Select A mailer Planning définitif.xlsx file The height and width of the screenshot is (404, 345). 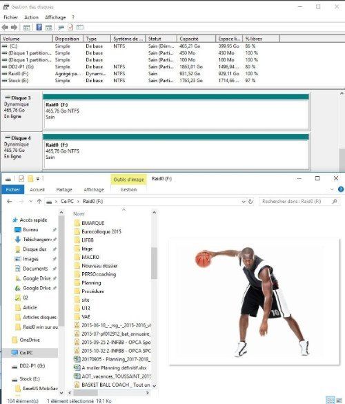110,367
